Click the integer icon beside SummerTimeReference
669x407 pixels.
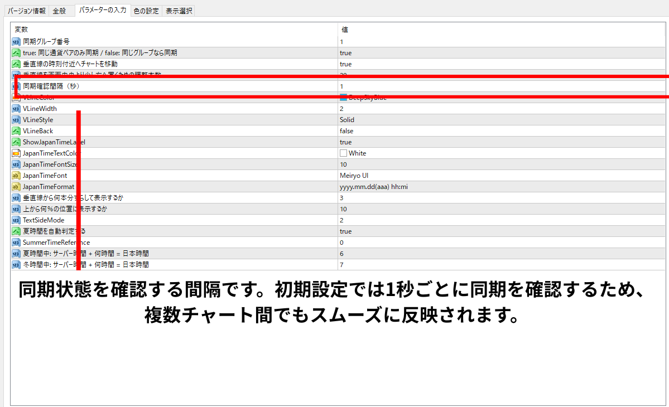(x=16, y=243)
